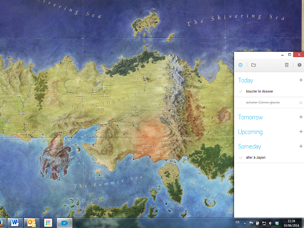
Task: Open the folder lists icon
Action: (253, 65)
